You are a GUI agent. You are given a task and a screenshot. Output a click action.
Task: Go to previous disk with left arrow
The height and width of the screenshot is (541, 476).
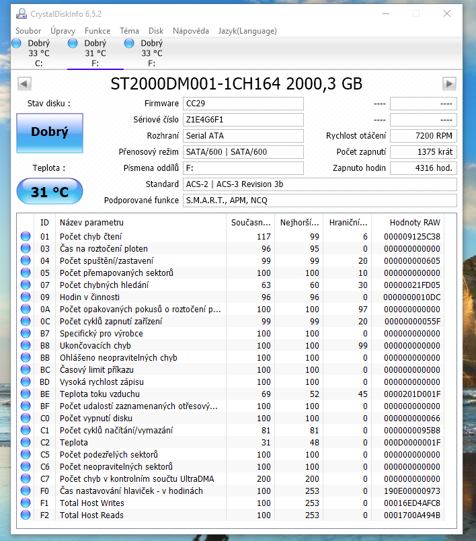tap(24, 84)
